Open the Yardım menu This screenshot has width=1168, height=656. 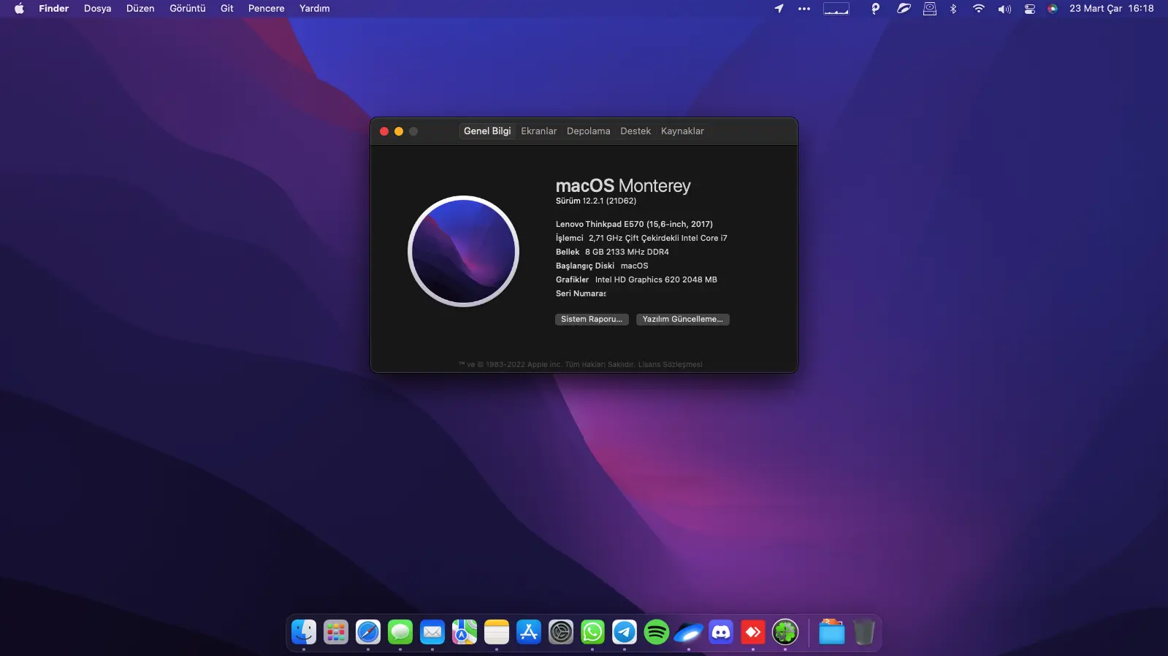point(315,9)
